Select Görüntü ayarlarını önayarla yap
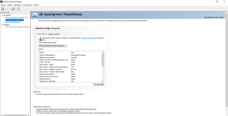Screen dimensions: 228x116 tap(16, 17)
